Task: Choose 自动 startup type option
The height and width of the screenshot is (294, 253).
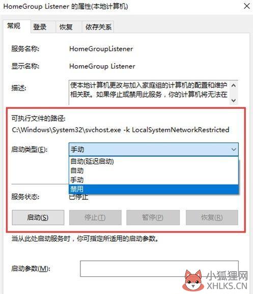Action: [x=154, y=170]
